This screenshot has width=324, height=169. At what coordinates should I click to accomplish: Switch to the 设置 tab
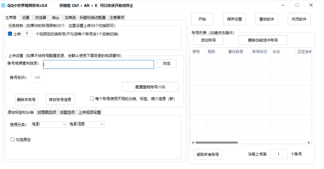click(x=26, y=18)
